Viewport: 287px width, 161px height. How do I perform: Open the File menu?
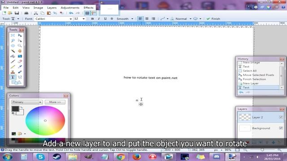click(x=6, y=8)
